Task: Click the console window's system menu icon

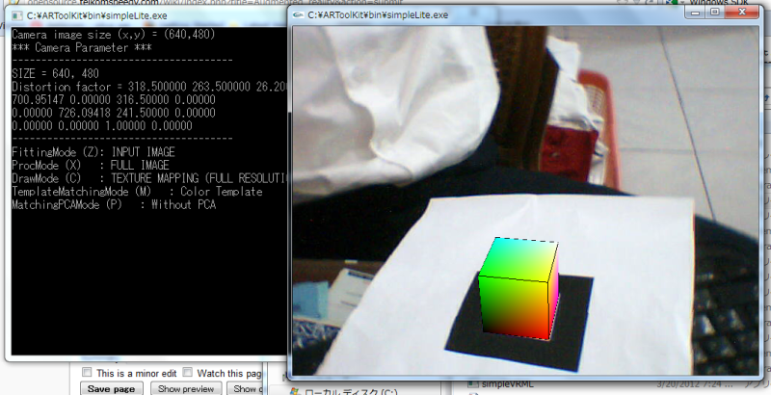Action: 16,15
